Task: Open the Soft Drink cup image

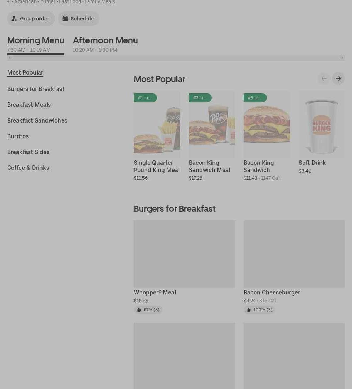Action: tap(322, 124)
